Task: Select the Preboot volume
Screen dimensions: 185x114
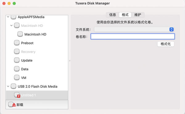Action: coord(27,43)
